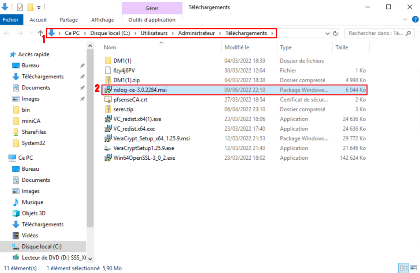Image resolution: width=420 pixels, height=273 pixels.
Task: Switch to details view layout icon
Action: click(403, 268)
